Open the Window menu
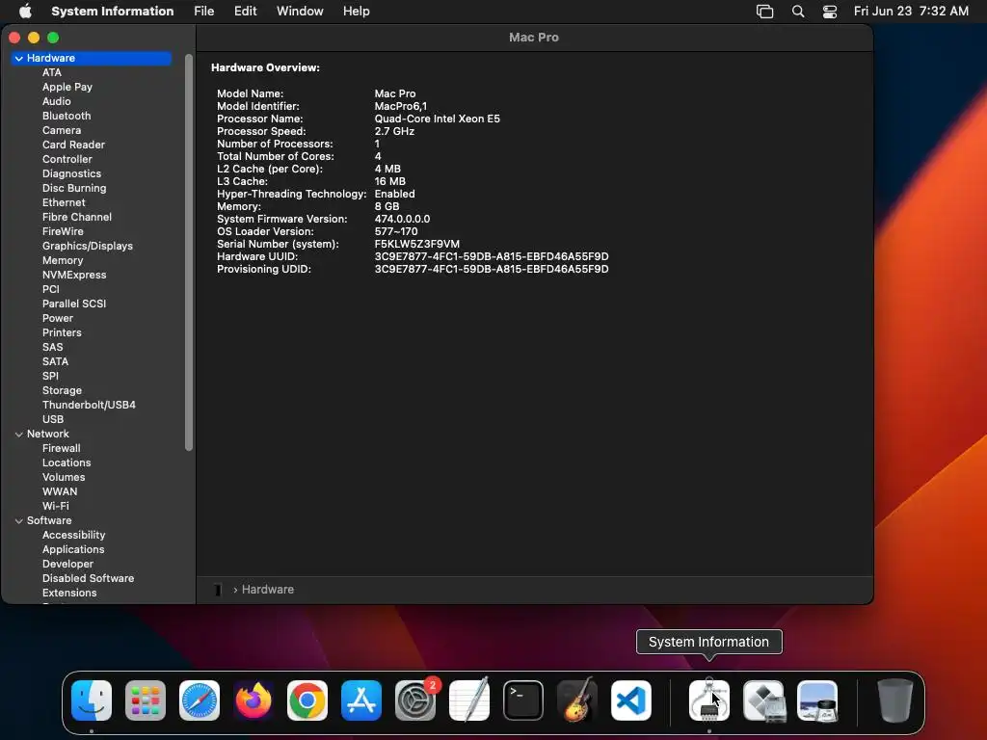Screen dimensions: 987x740 click(300, 12)
